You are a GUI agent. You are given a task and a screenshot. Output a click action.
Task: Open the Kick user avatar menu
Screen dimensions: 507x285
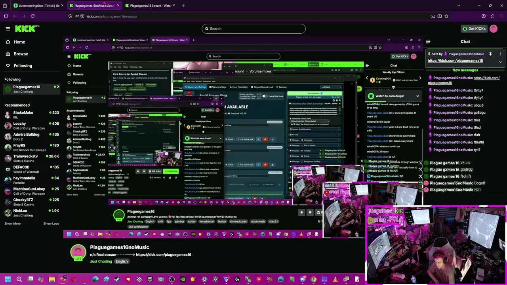pyautogui.click(x=494, y=28)
